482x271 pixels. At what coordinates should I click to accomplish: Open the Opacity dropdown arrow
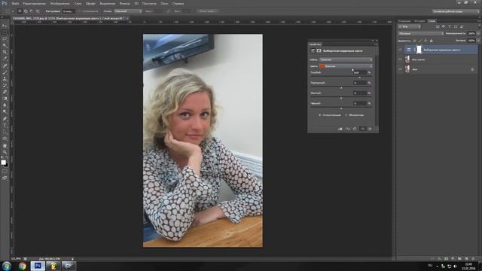[x=478, y=33]
